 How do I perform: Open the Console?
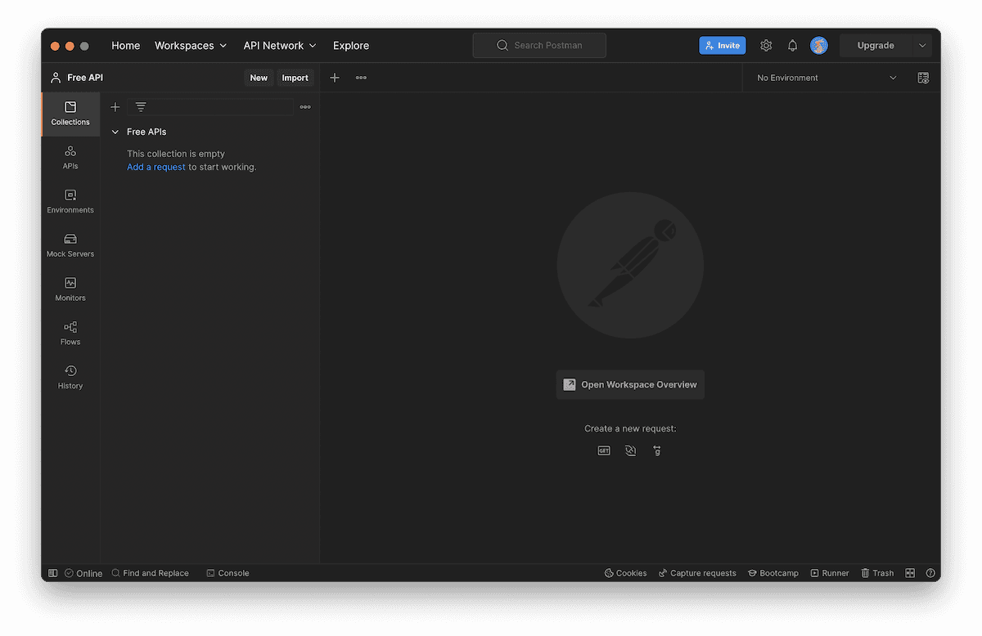point(227,573)
